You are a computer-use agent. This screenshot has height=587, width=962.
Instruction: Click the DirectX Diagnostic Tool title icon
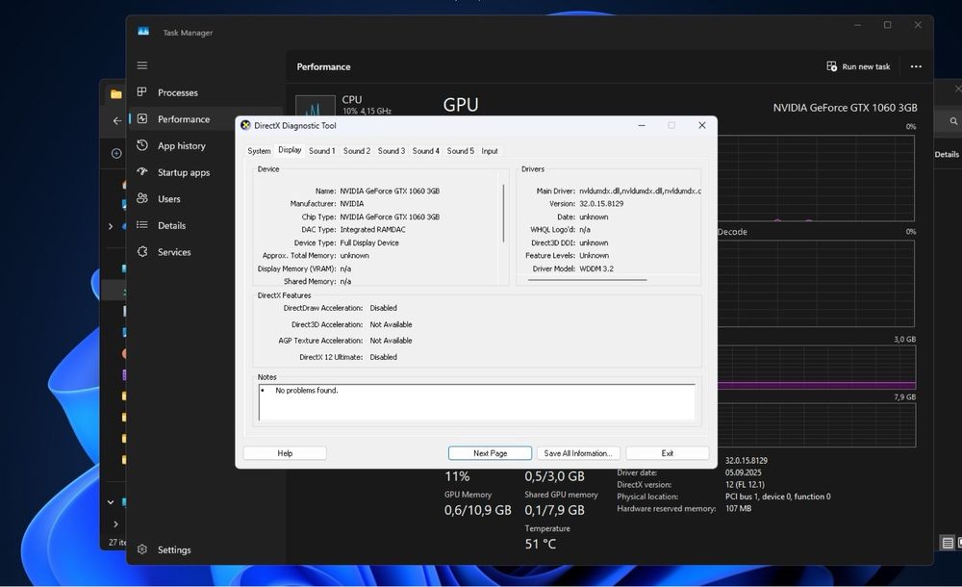tap(245, 125)
